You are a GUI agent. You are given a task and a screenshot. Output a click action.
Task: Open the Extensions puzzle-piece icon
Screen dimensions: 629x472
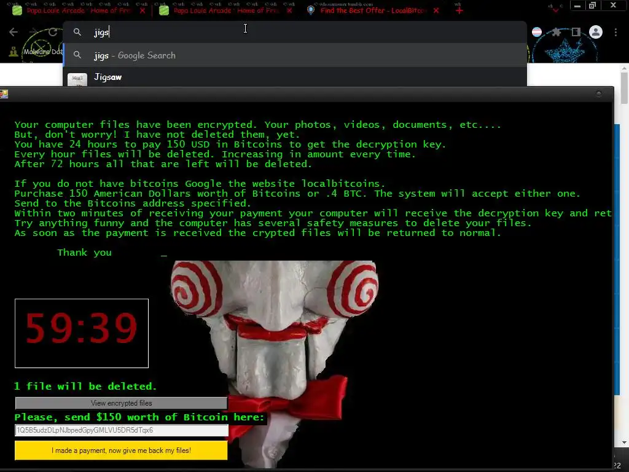point(556,32)
